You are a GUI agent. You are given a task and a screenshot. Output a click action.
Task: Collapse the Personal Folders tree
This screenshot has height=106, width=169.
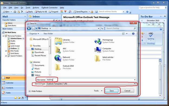point(3,36)
